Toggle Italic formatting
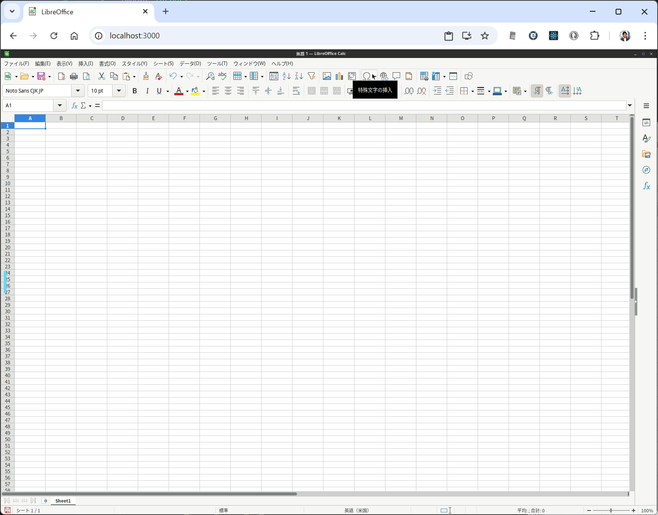658x515 pixels. (147, 91)
